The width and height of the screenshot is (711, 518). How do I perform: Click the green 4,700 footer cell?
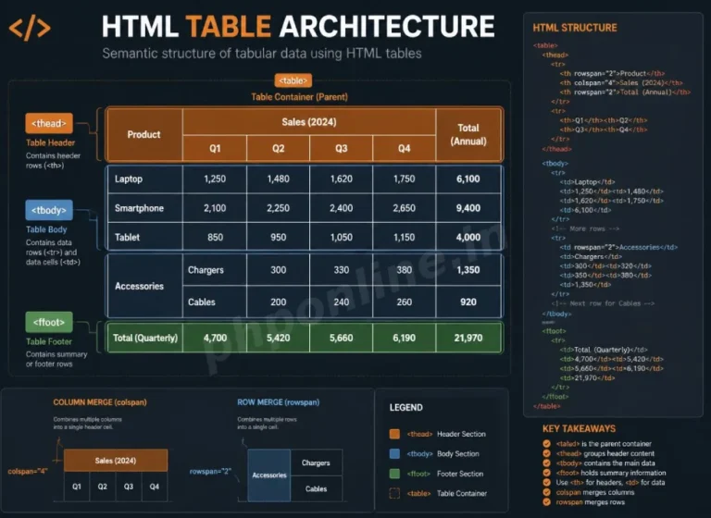(215, 338)
